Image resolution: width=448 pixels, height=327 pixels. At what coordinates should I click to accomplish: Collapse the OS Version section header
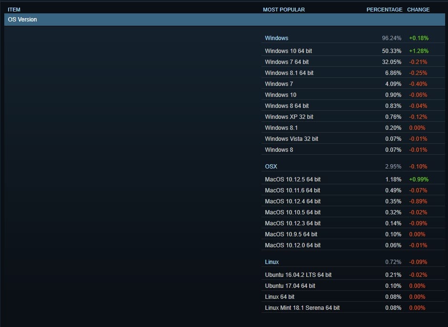click(22, 20)
